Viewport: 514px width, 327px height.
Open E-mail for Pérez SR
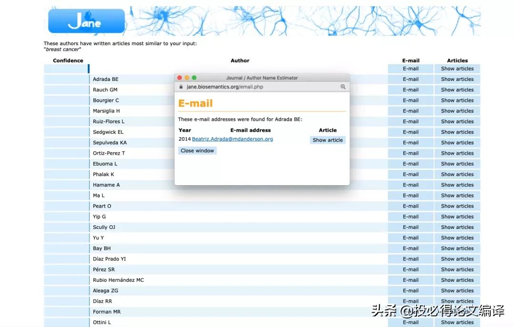(x=411, y=269)
